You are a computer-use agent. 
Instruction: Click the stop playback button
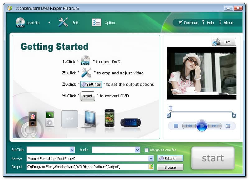[176, 126]
